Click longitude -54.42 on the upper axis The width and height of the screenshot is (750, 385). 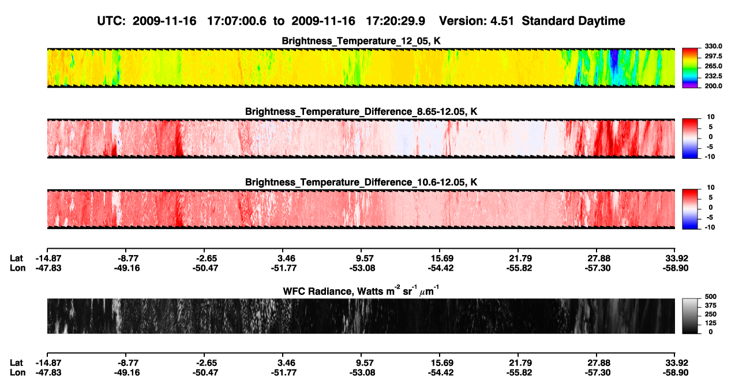pyautogui.click(x=441, y=268)
